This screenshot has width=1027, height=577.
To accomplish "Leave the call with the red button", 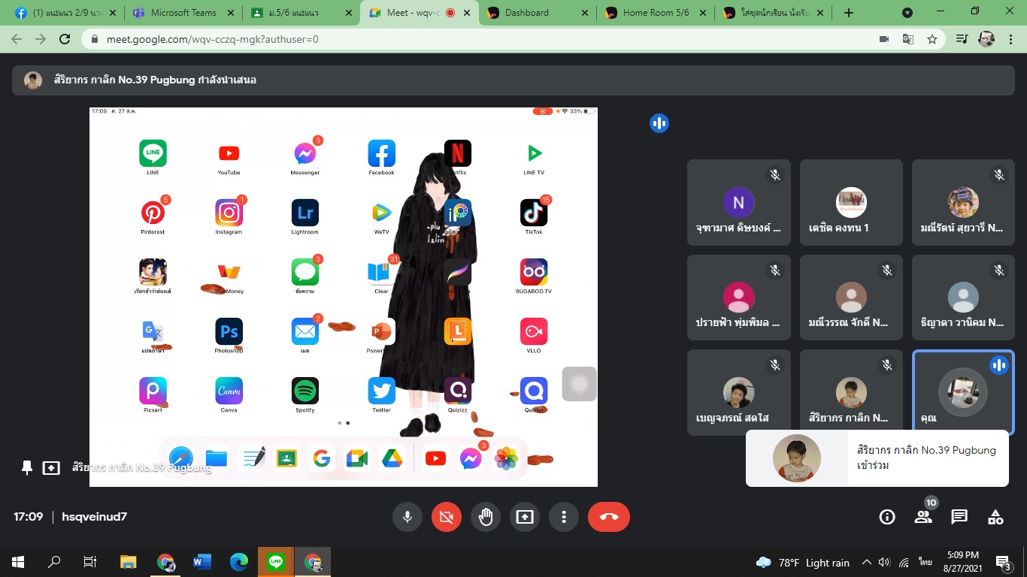I will tap(608, 517).
